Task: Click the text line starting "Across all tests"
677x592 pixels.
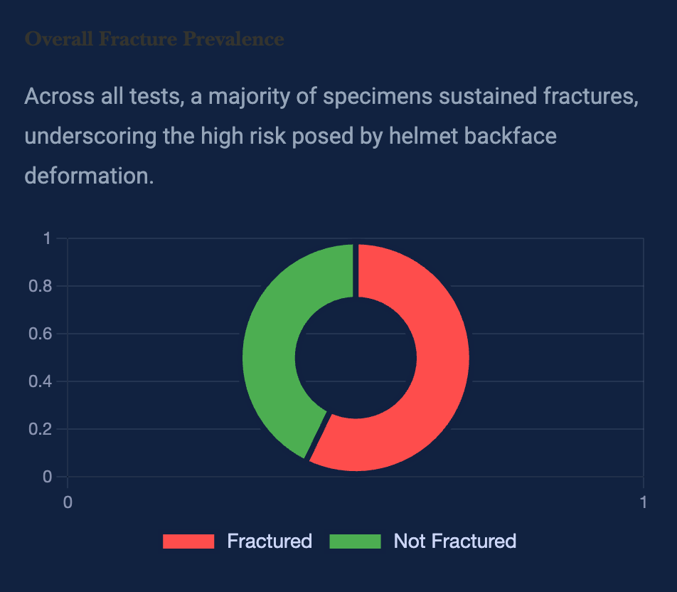Action: point(331,96)
